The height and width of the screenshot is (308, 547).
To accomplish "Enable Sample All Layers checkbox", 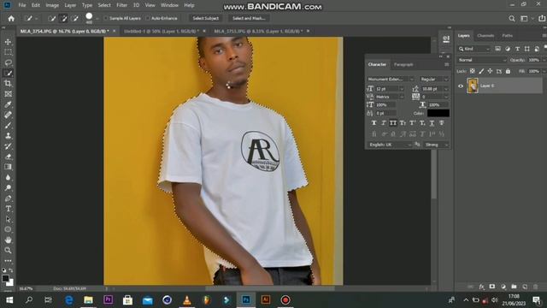I will coord(106,18).
